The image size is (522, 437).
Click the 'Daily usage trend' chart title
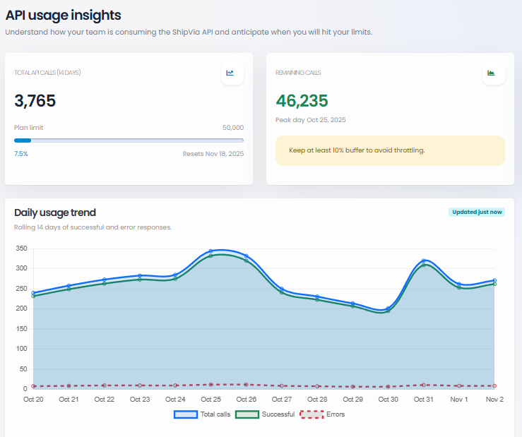coord(55,212)
